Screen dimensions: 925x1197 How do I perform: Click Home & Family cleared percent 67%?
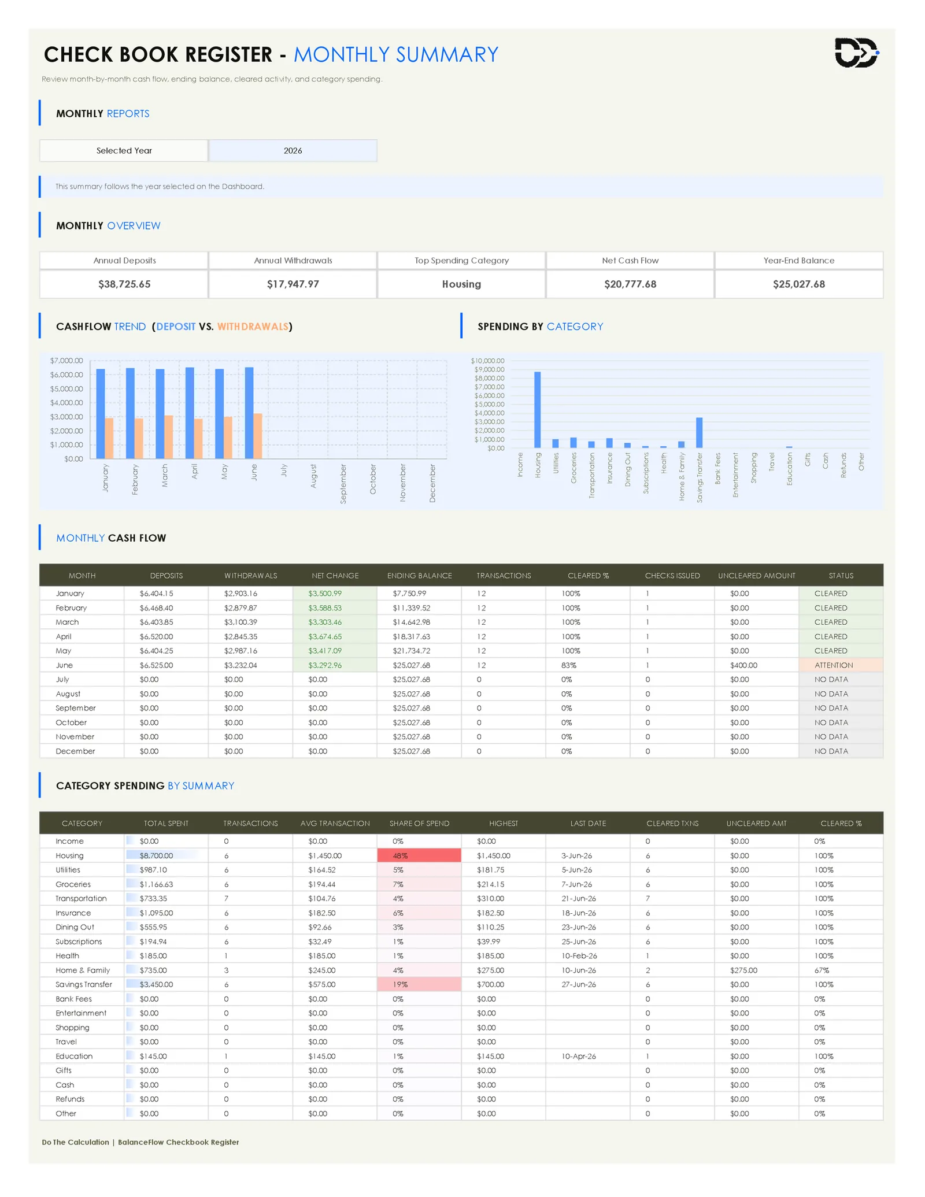[x=841, y=970]
